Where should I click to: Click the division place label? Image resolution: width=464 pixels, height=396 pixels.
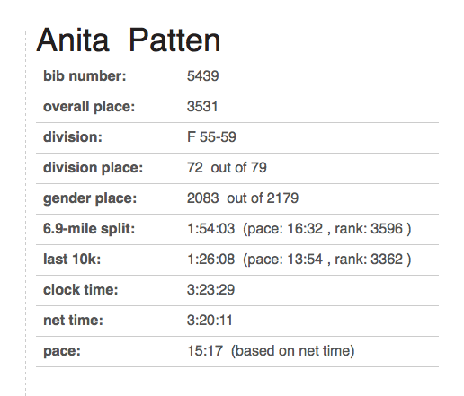(x=94, y=168)
